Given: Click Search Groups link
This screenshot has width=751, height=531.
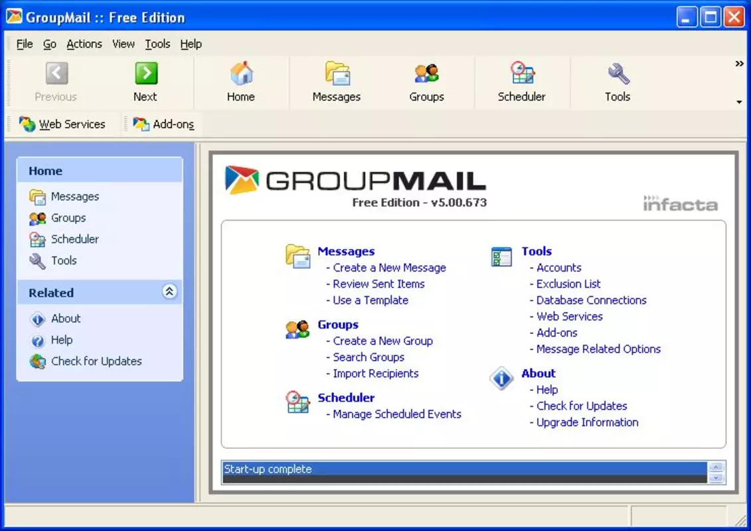Looking at the screenshot, I should click(x=369, y=357).
